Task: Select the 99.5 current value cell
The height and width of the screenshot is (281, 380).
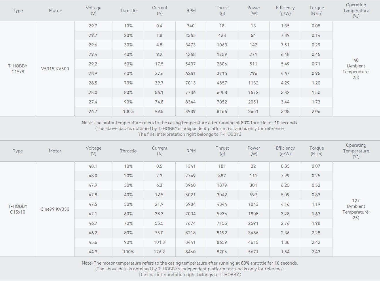Action: pyautogui.click(x=159, y=111)
